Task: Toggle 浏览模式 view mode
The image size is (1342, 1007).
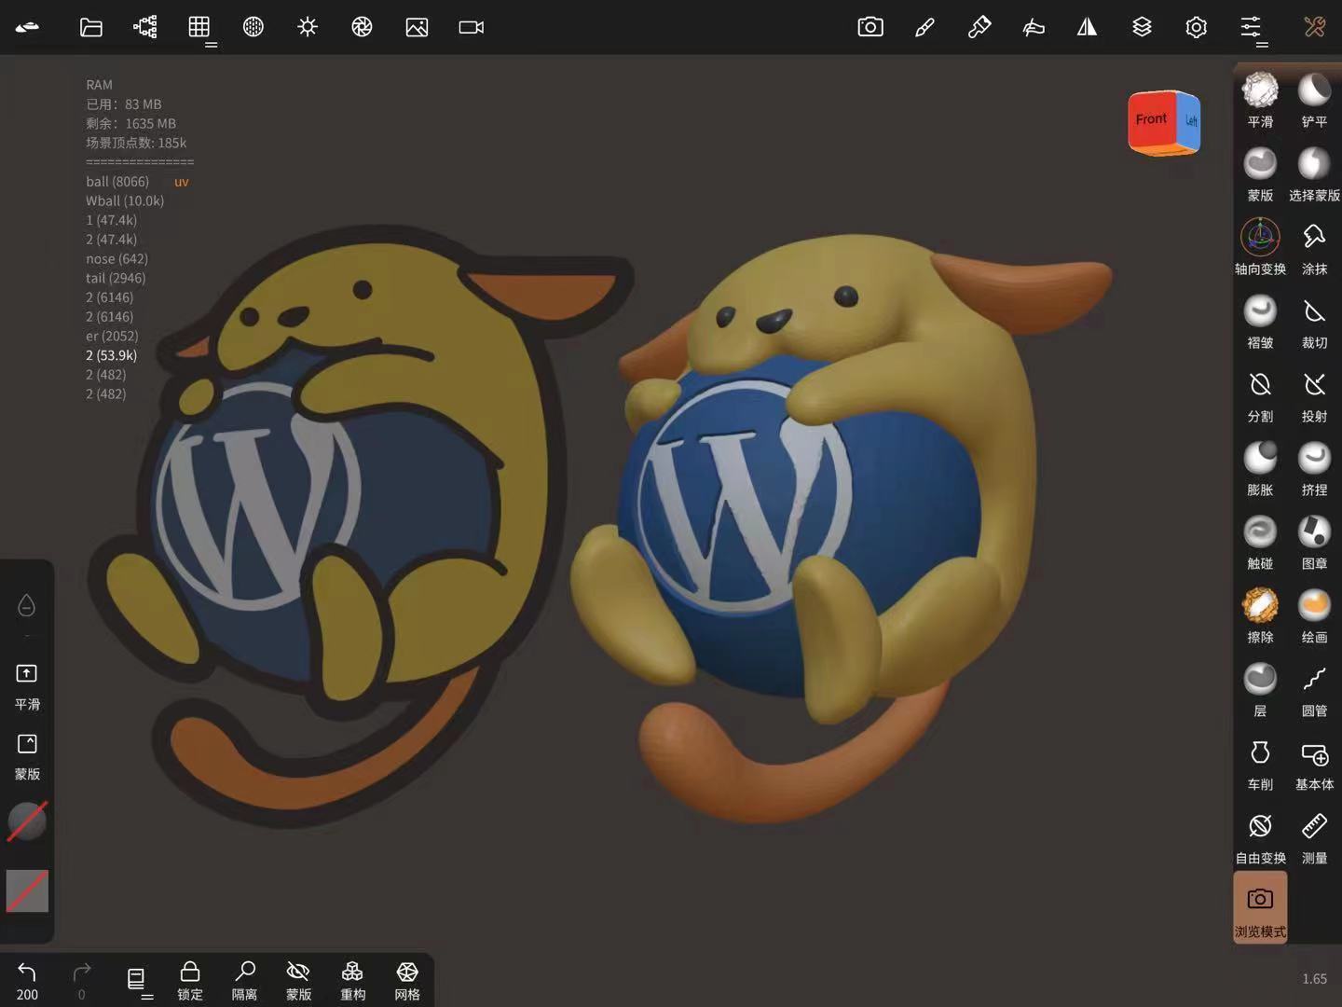Action: click(x=1260, y=907)
